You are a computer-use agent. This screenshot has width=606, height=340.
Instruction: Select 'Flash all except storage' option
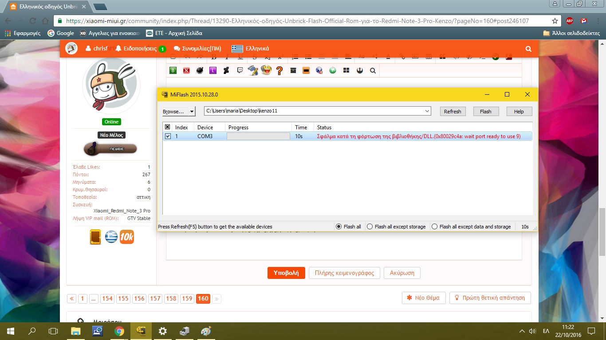point(370,227)
